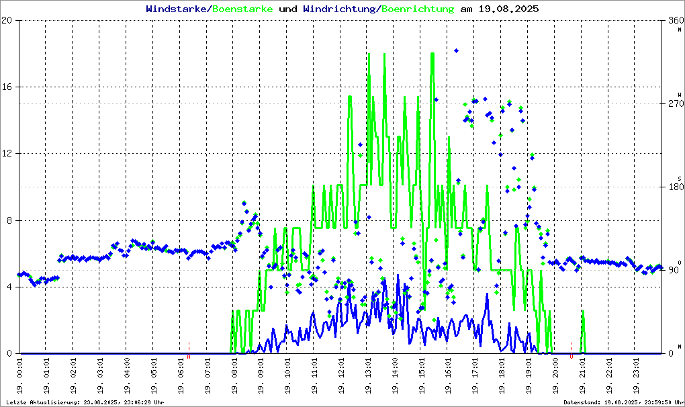The image size is (685, 407).
Task: Select the right axis value 270
Action: pyautogui.click(x=676, y=103)
